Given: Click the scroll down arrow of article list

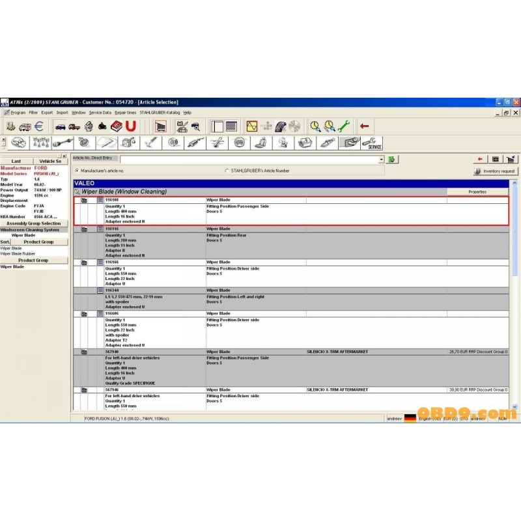Looking at the screenshot, I should tap(514, 406).
